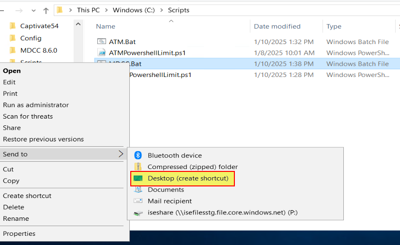Choose Copy from context menu

(x=11, y=181)
